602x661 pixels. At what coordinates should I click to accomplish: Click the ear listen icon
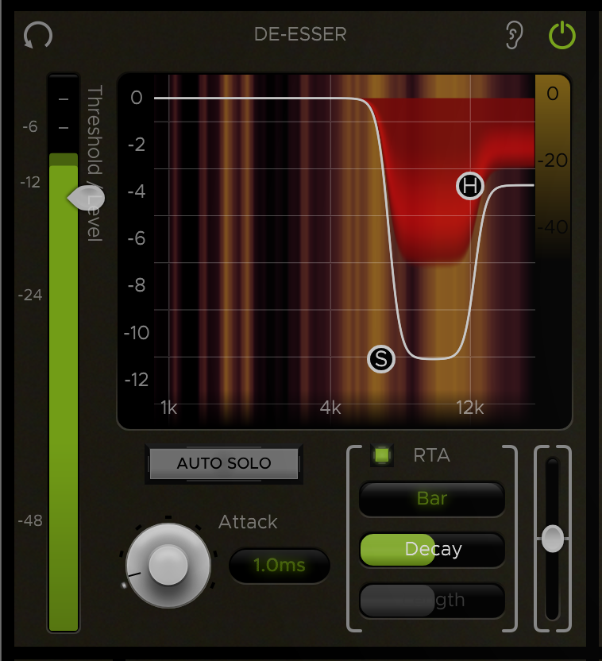click(x=514, y=36)
